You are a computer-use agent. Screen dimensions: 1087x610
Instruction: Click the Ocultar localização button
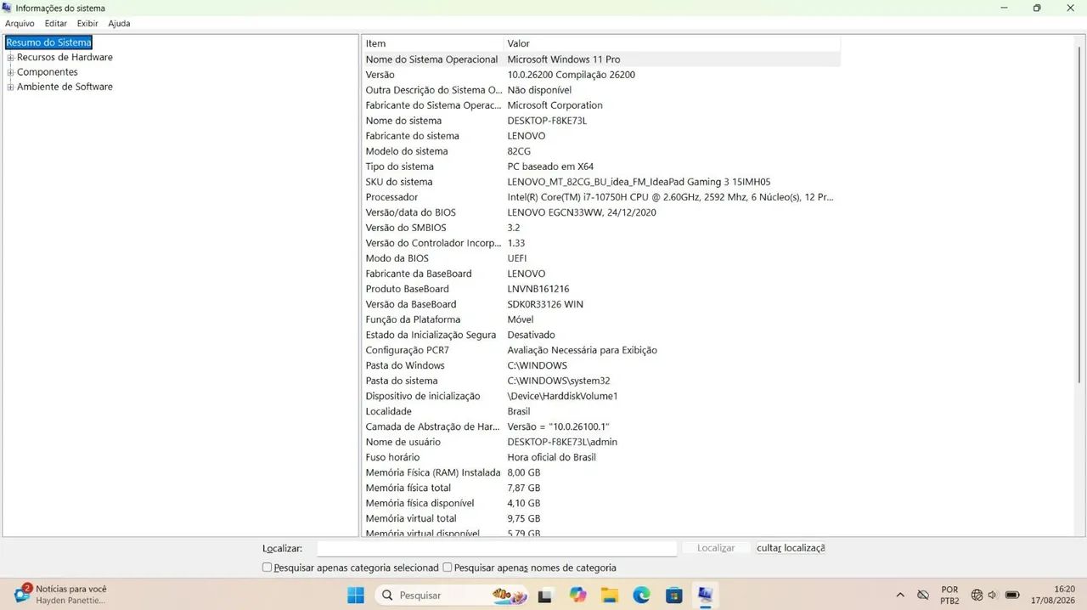(x=791, y=548)
